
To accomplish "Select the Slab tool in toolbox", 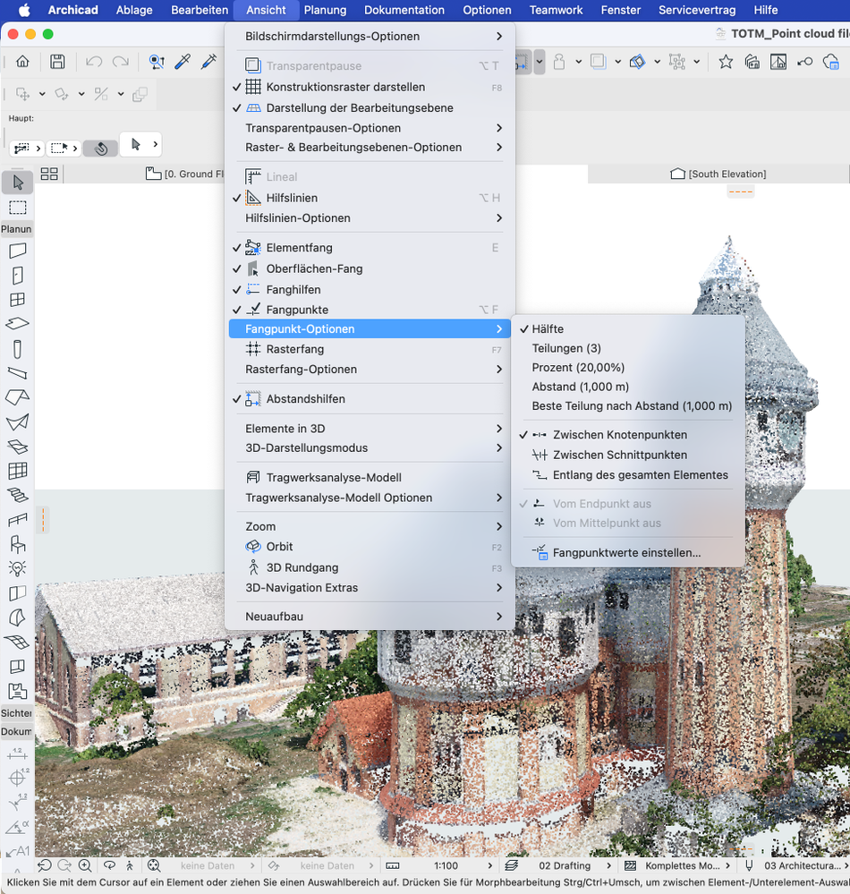I will click(x=17, y=323).
